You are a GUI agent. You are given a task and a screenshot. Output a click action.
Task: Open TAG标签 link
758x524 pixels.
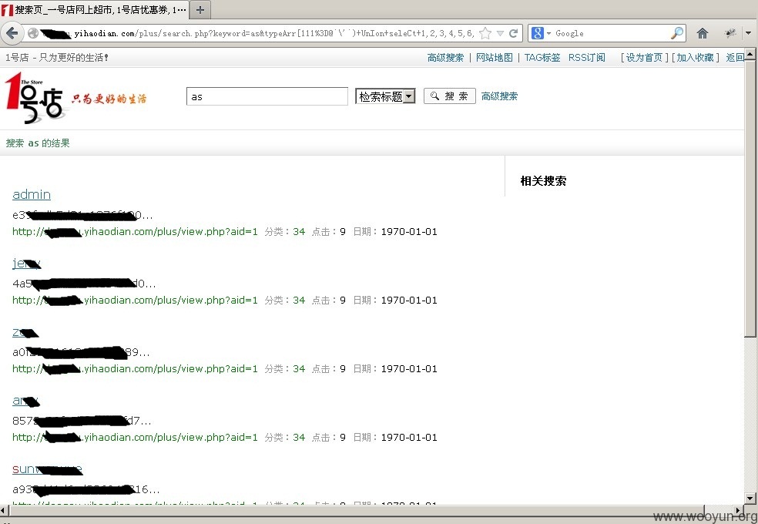542,58
